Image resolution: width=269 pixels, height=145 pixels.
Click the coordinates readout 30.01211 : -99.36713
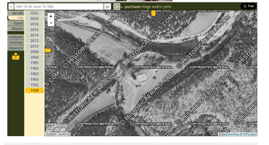pos(57,134)
